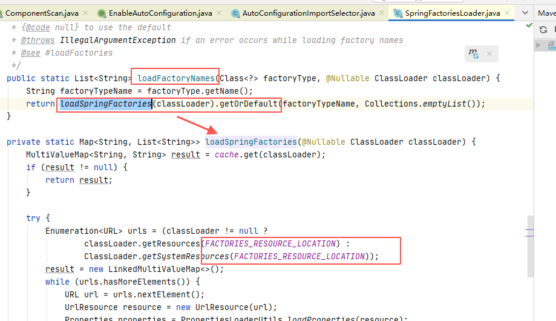Click Enumeration<URL> urls declaration

click(x=96, y=231)
